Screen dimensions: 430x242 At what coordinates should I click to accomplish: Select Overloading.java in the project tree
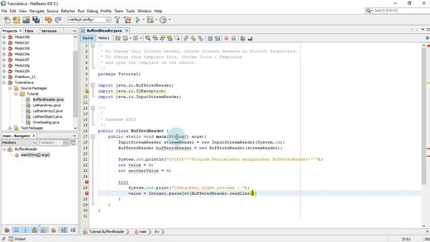[x=46, y=122]
